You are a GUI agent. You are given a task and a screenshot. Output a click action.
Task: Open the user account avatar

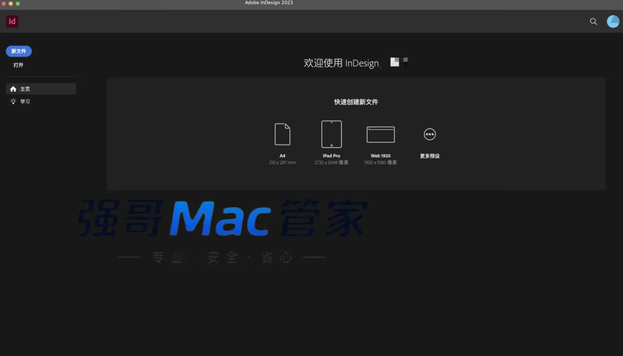[x=613, y=21]
